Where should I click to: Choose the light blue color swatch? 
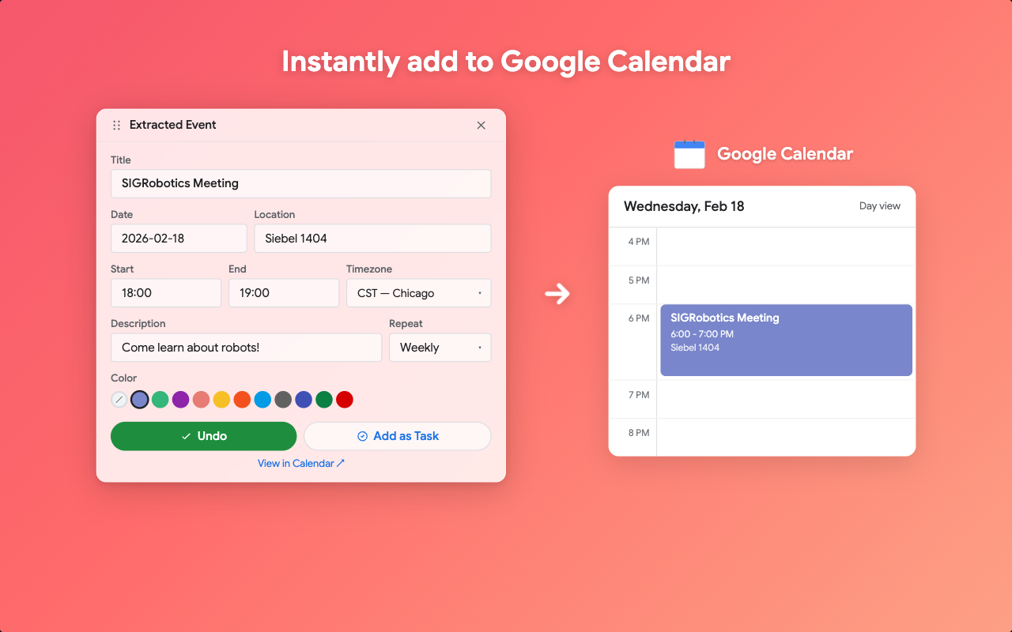coord(263,400)
